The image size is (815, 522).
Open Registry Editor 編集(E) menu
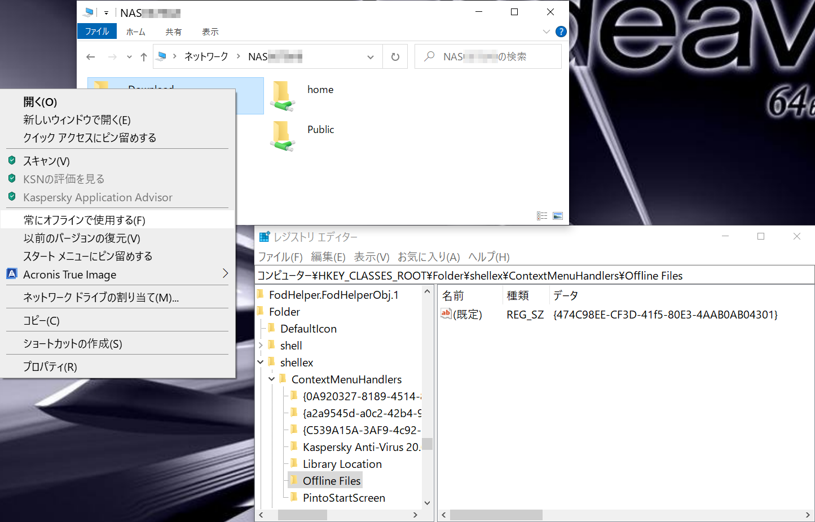point(328,257)
